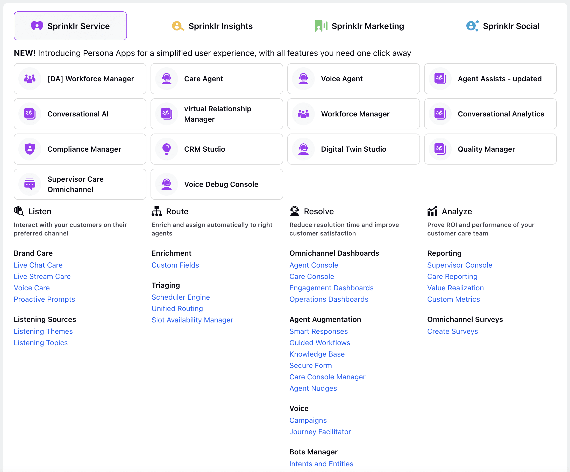Click the Resolve agent icon
The image size is (570, 472).
click(295, 211)
